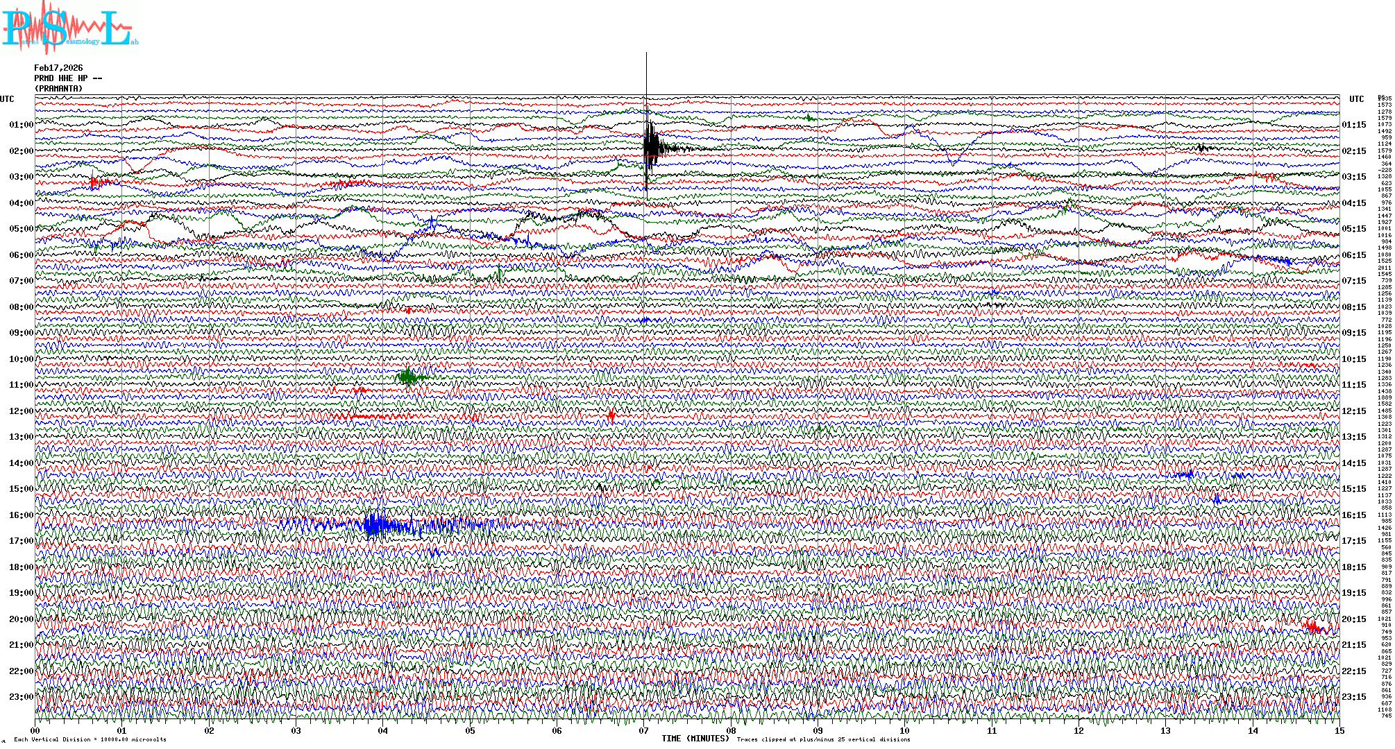This screenshot has height=749, width=1395.
Task: Click the right UTC axis heading
Action: pos(1356,99)
